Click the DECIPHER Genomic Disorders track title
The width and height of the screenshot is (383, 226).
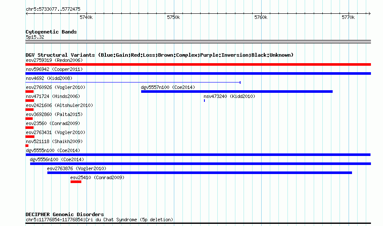(65, 214)
